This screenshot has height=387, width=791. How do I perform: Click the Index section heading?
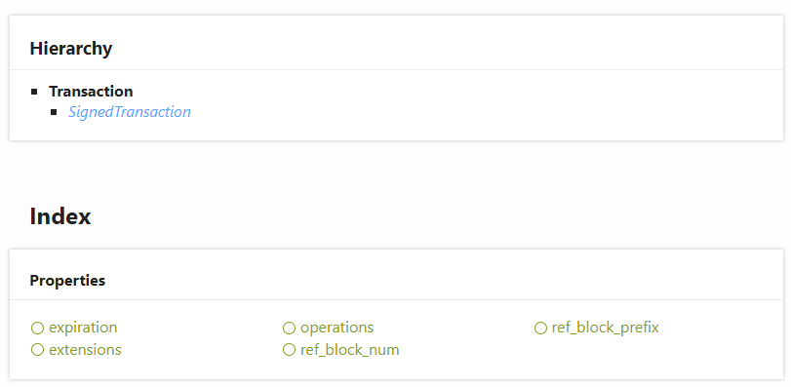tap(60, 216)
